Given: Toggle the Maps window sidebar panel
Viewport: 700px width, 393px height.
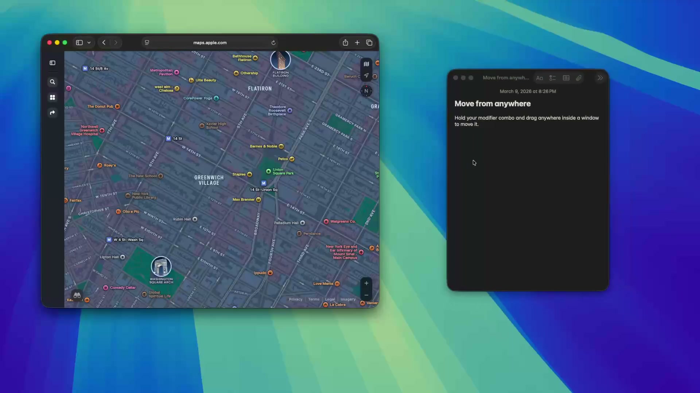Looking at the screenshot, I should (x=52, y=63).
